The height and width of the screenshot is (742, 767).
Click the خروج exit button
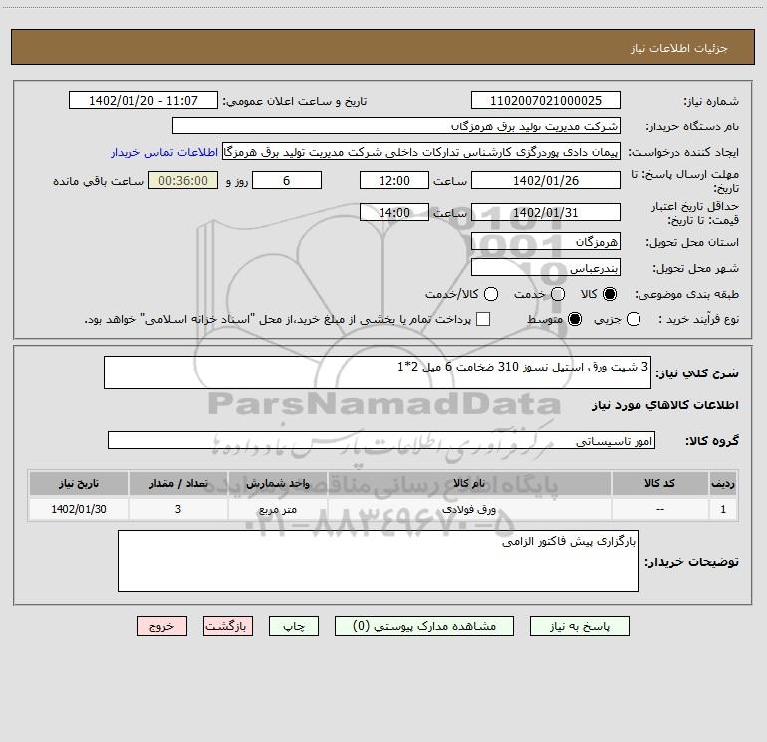click(162, 626)
